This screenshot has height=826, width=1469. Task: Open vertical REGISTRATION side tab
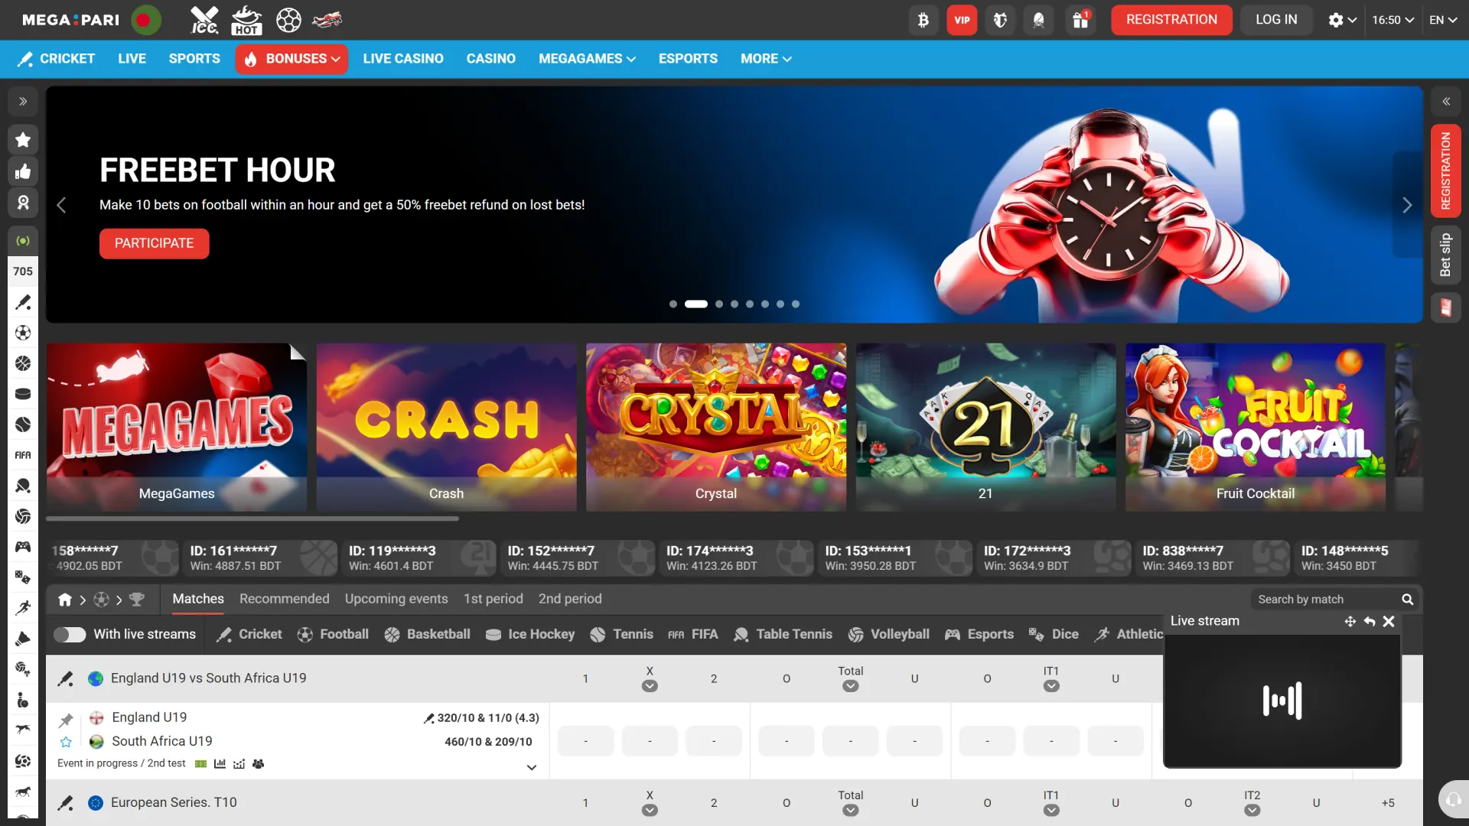pyautogui.click(x=1446, y=171)
